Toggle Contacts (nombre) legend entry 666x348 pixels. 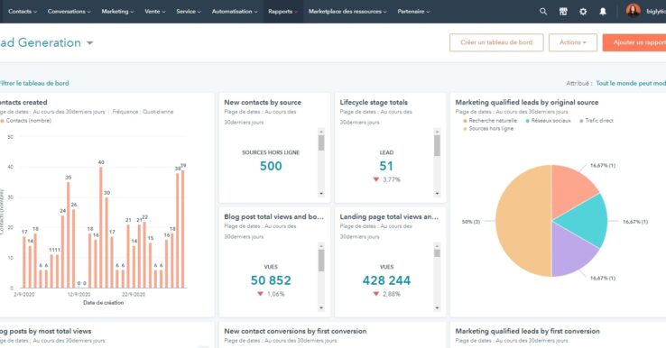(x=25, y=121)
